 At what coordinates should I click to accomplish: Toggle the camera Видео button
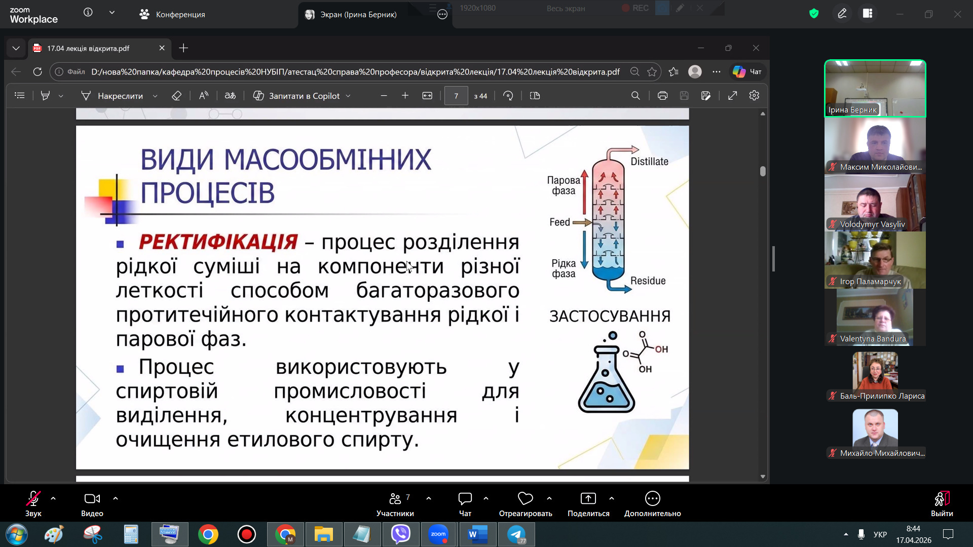[x=92, y=503]
